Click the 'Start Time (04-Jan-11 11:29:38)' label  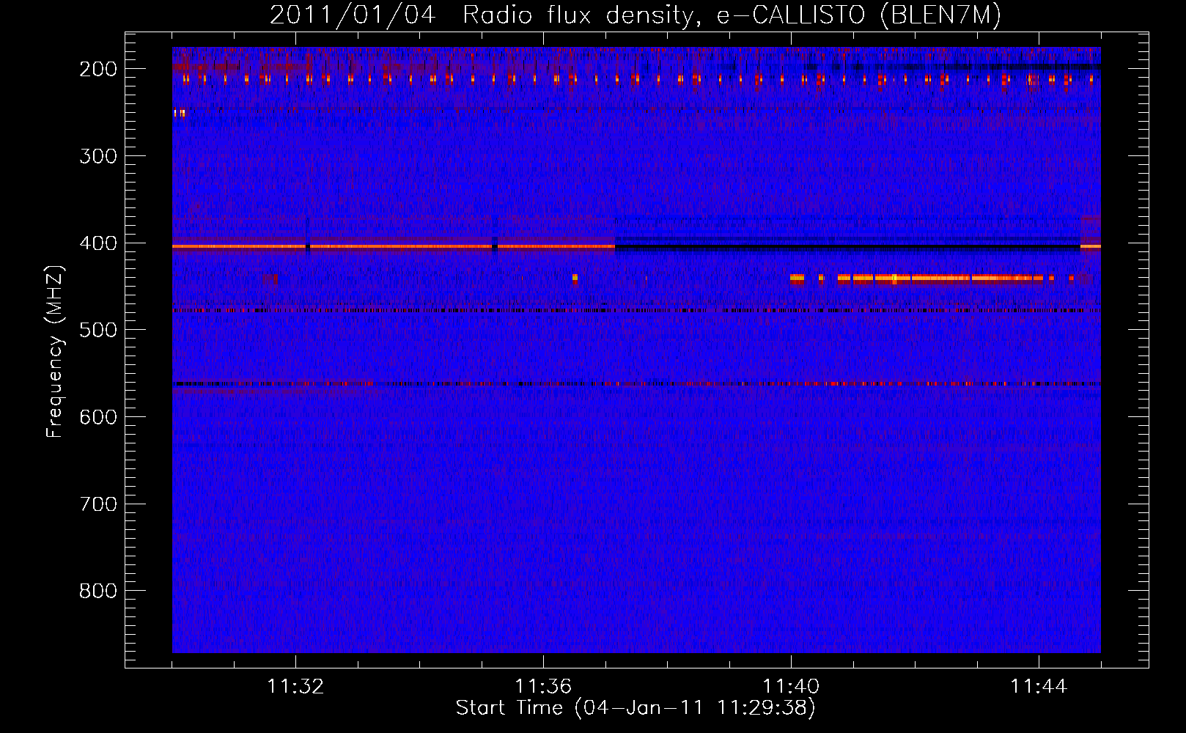[636, 708]
